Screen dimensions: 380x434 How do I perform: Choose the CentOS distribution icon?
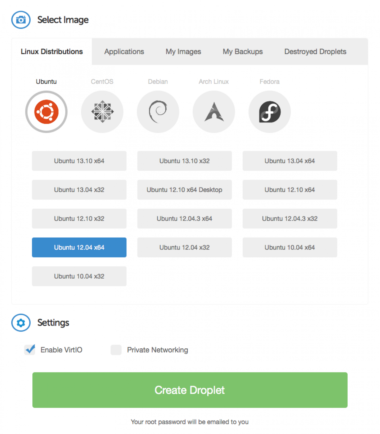pos(102,112)
